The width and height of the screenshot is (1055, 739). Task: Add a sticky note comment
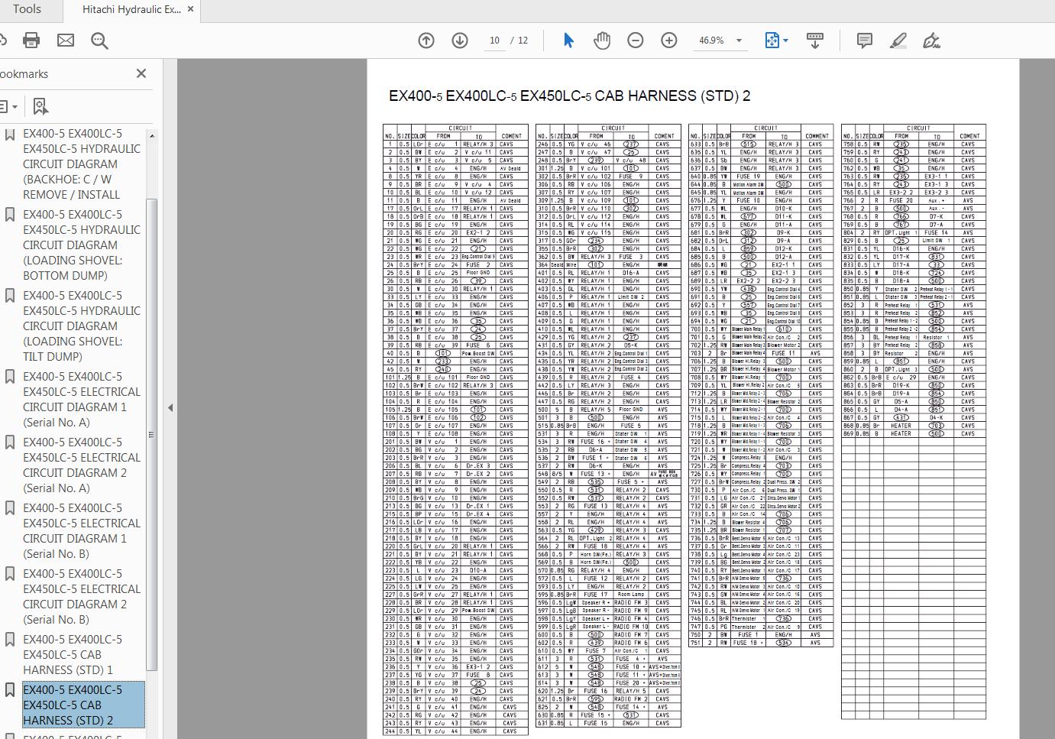click(865, 41)
